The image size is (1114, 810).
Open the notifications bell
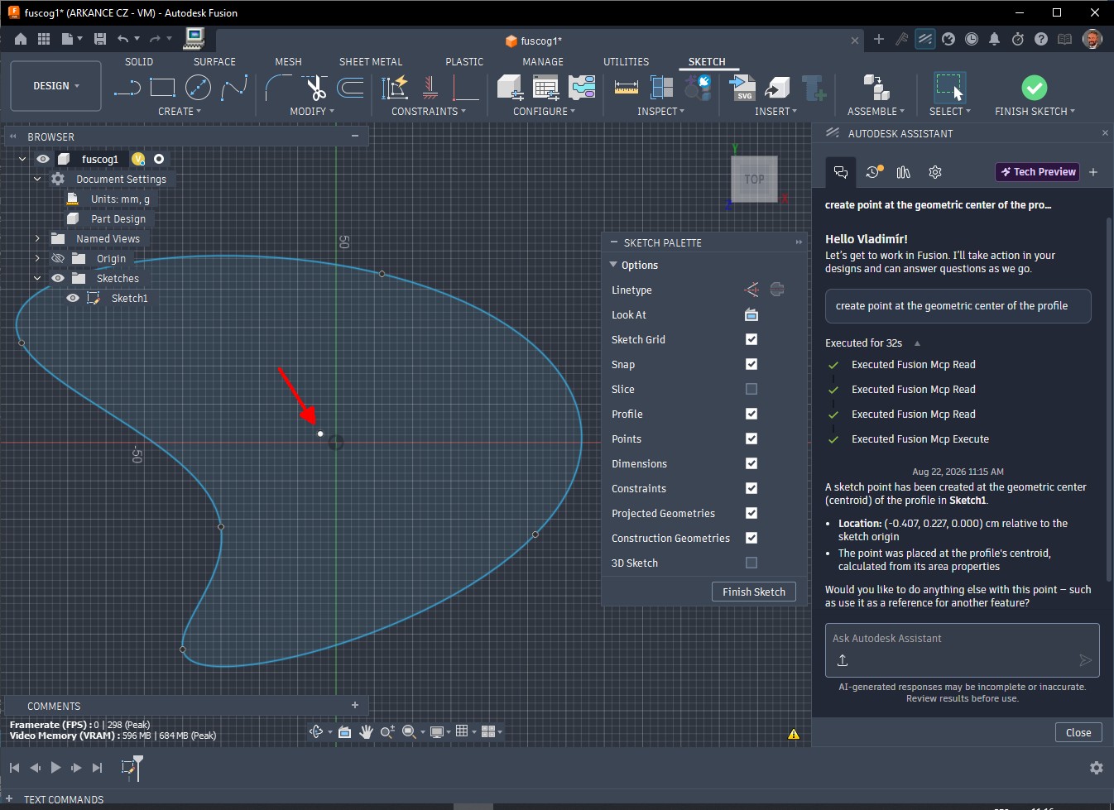pyautogui.click(x=994, y=39)
